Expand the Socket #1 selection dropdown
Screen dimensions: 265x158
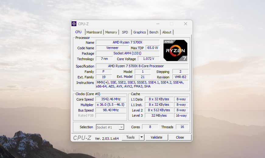coord(121,127)
